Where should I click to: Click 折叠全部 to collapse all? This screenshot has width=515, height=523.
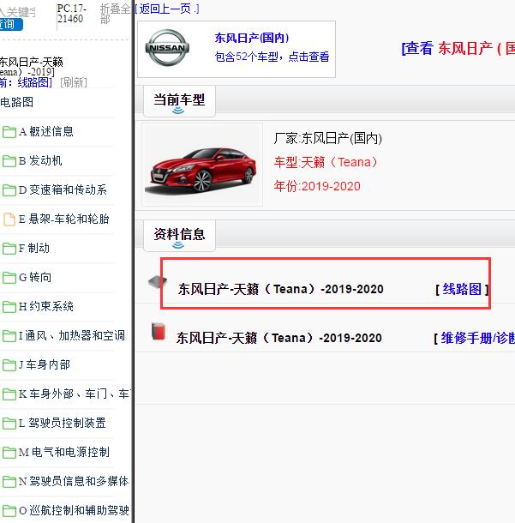point(115,14)
